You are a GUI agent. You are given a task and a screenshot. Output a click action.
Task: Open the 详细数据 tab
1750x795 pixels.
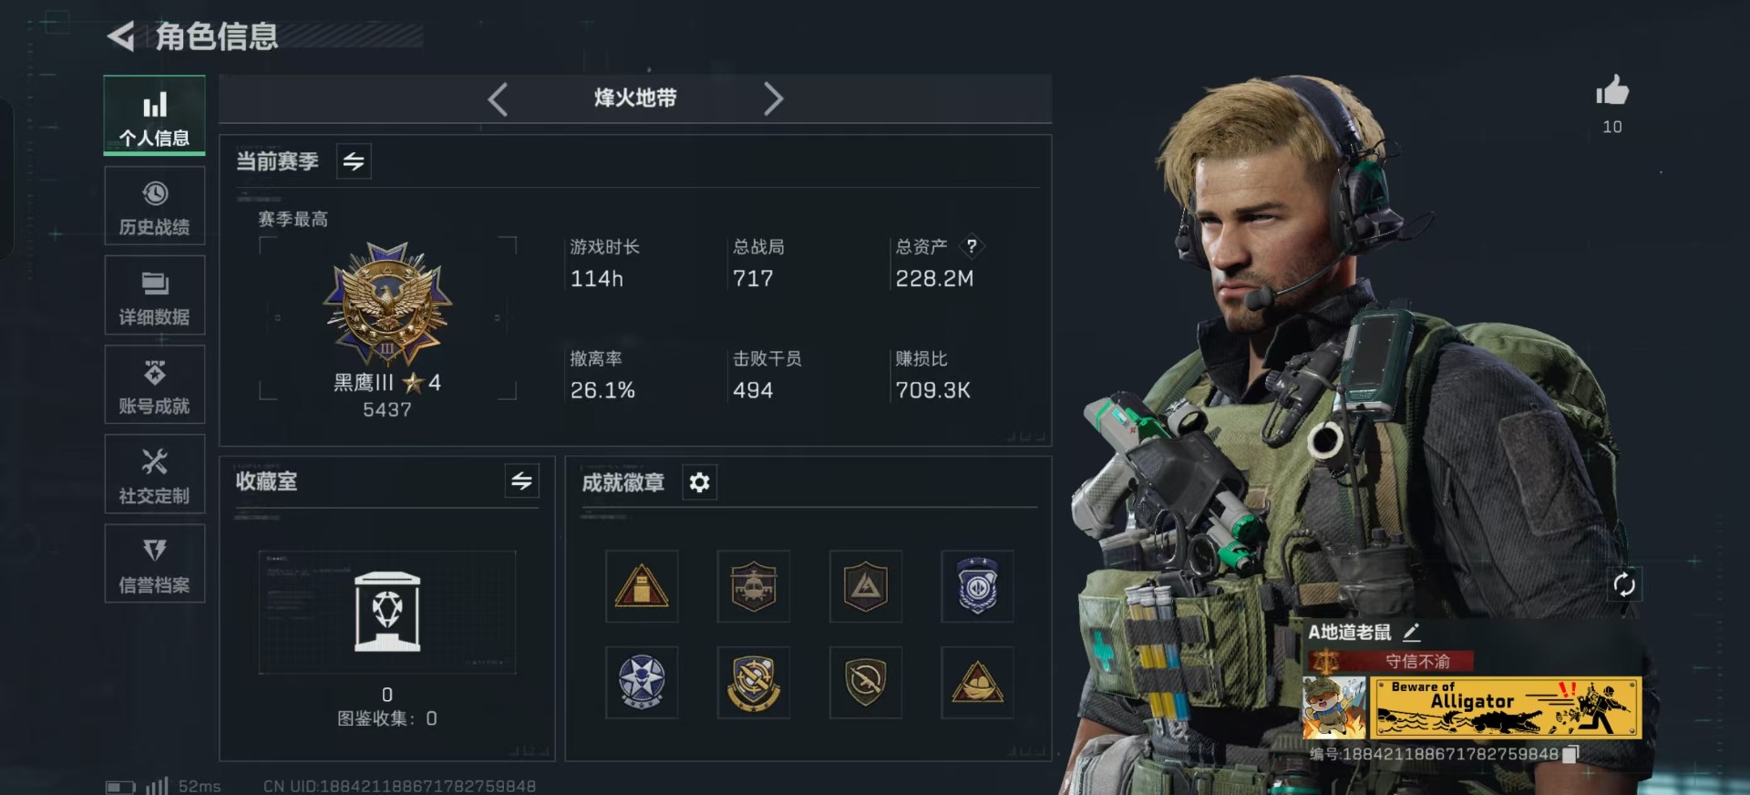(154, 295)
